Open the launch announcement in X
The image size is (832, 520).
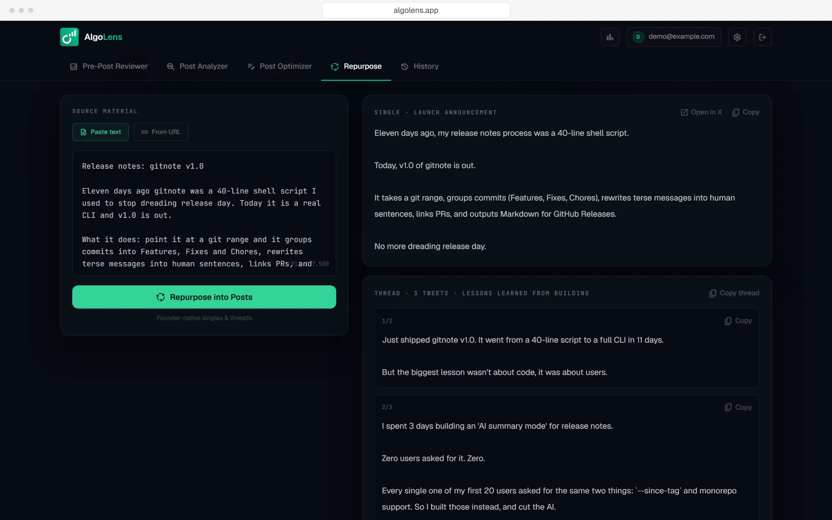tap(701, 112)
